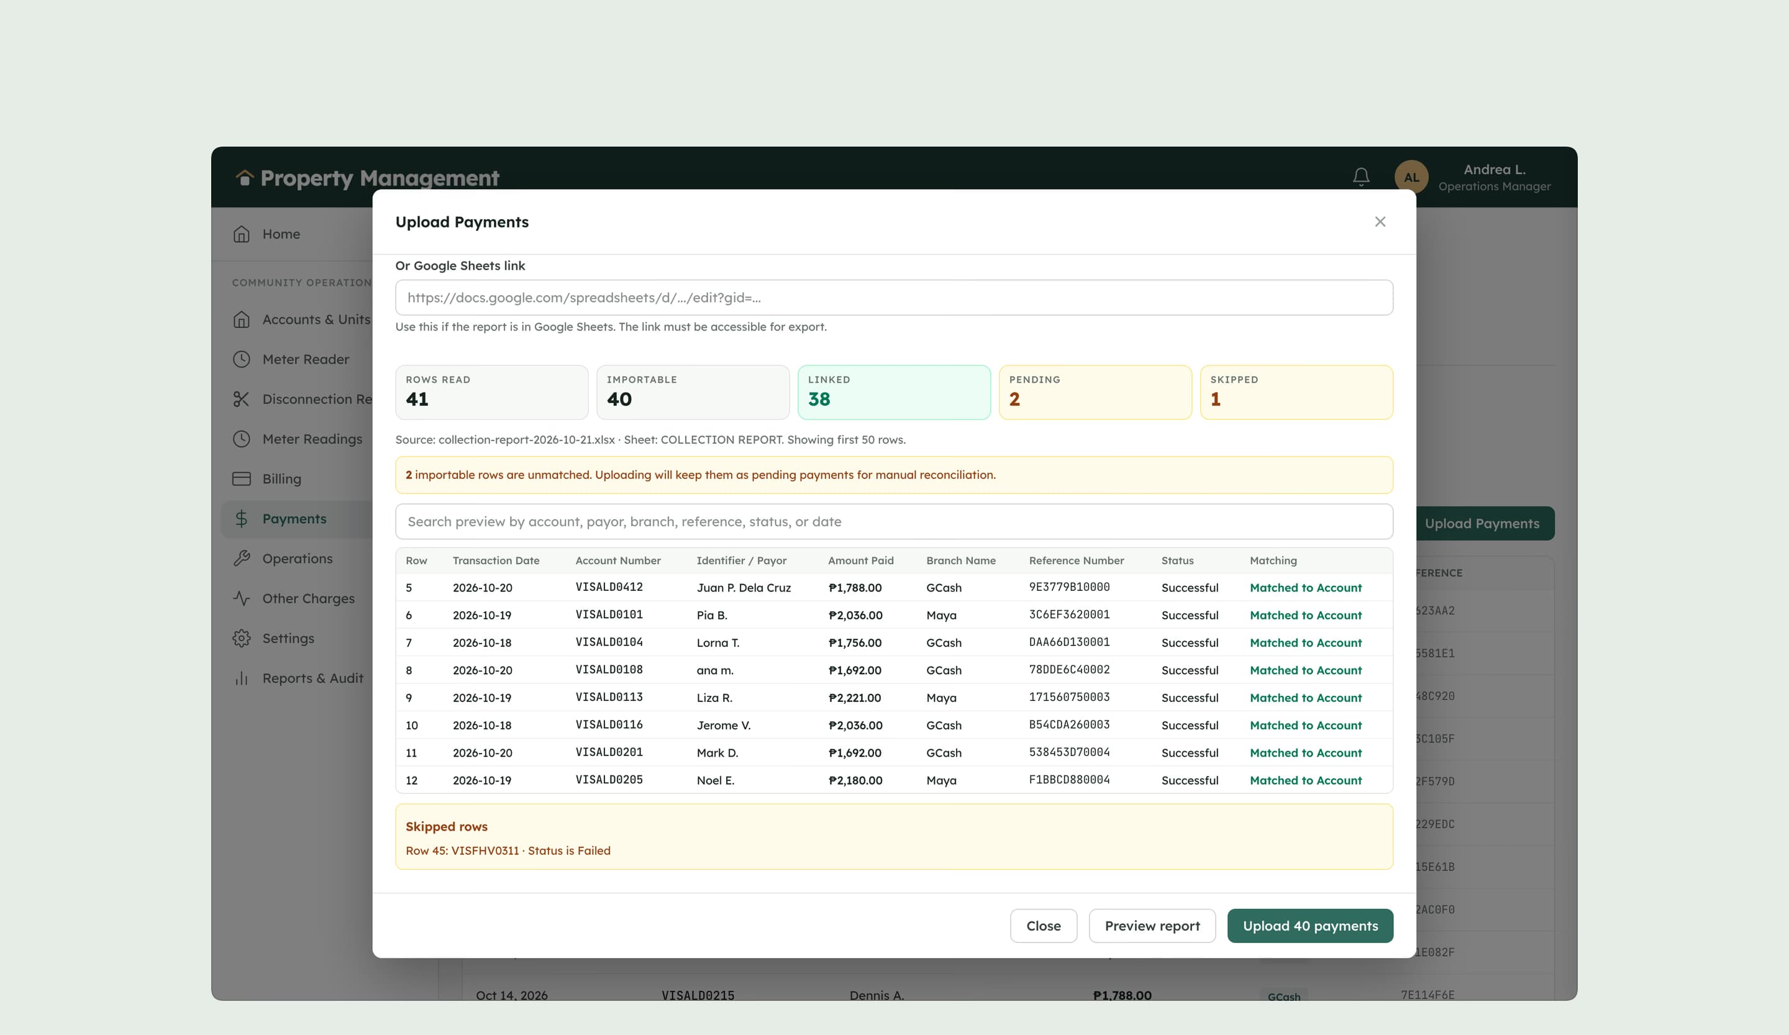The height and width of the screenshot is (1035, 1789).
Task: Click the Matching column header
Action: [1273, 560]
